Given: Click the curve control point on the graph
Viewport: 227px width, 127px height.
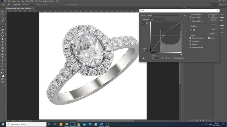Looking at the screenshot, I should [163, 35].
